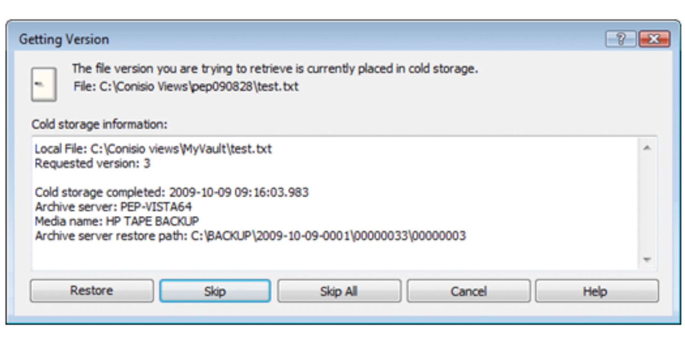
Task: Click the scroll up arrow in info box
Action: 647,148
